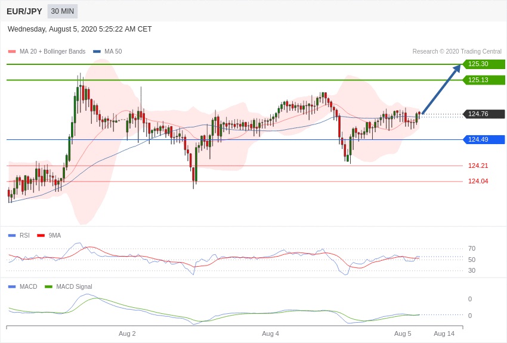Image resolution: width=507 pixels, height=343 pixels.
Task: Click the MACD legend label
Action: 28,286
